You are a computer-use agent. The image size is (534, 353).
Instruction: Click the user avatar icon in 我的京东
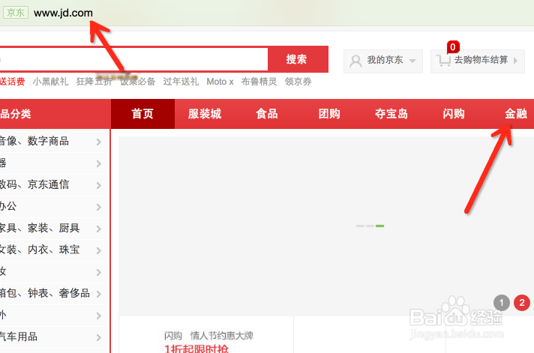click(x=355, y=61)
